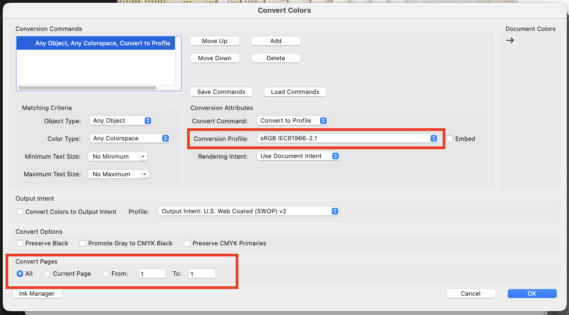Choose the From page range radio button
Screen dimensions: 569x315
[106, 274]
